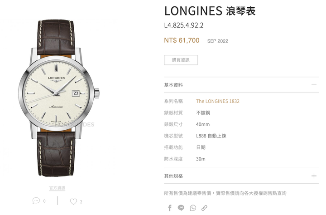The image size is (326, 215).
Task: Share via the LINE icon
Action: pos(181,208)
